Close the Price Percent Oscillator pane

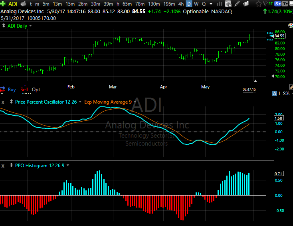tap(3, 102)
